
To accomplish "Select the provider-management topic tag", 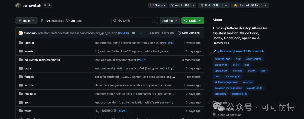I will point(228,88).
